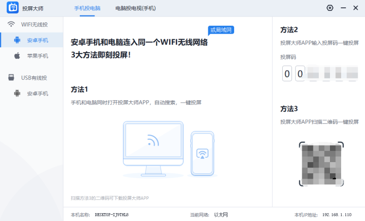Click text 投屏大师APP输入投屏码一键投屏
Screen dimensions: 365x221
(x=319, y=43)
